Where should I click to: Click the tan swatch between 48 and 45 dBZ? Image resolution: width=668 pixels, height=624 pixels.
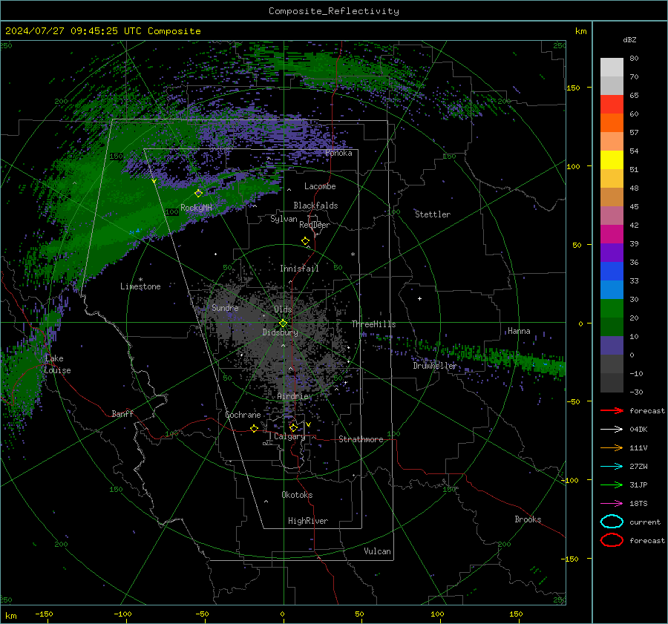coord(612,197)
